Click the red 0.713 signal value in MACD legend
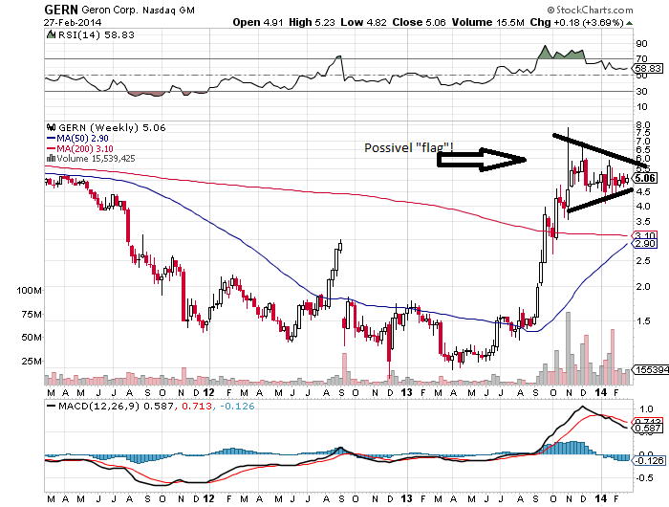 (197, 407)
